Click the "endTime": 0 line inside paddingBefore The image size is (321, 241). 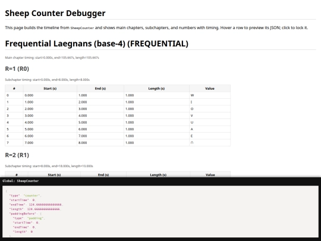(x=24, y=227)
